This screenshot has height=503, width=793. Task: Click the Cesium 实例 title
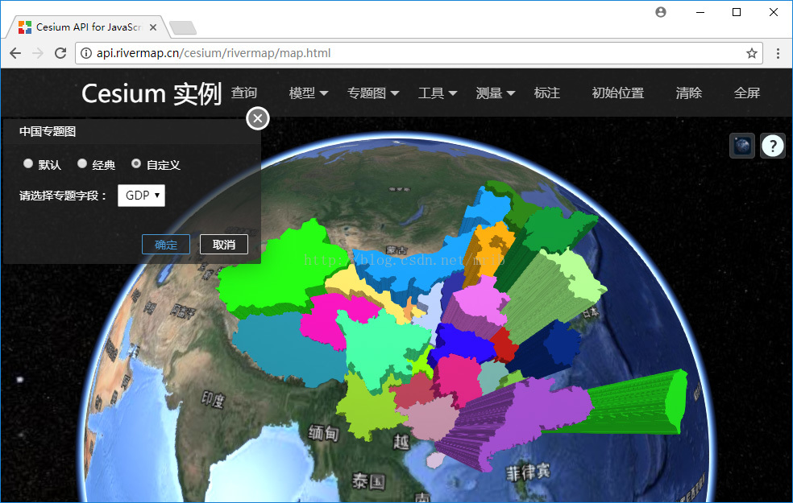(x=152, y=93)
